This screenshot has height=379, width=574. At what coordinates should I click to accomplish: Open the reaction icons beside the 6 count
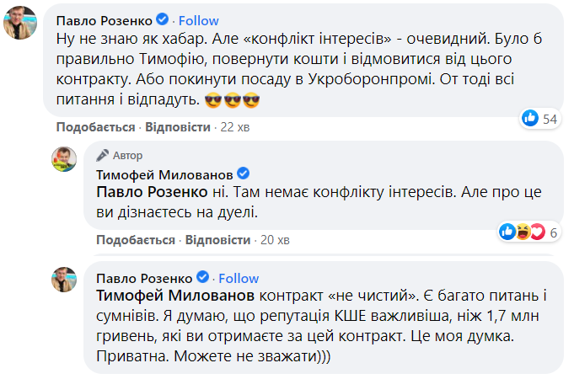tap(525, 232)
